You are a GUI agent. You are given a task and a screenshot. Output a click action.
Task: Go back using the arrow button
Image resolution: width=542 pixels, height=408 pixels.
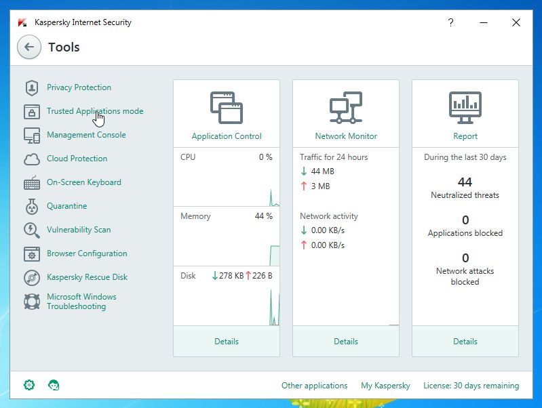tap(28, 47)
